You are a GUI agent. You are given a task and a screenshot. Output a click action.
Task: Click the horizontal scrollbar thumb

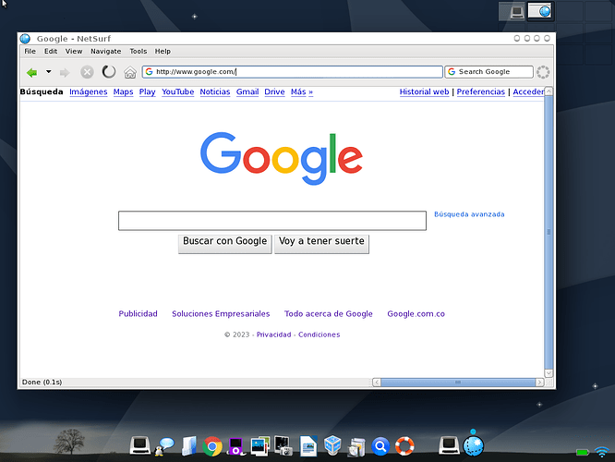(458, 383)
